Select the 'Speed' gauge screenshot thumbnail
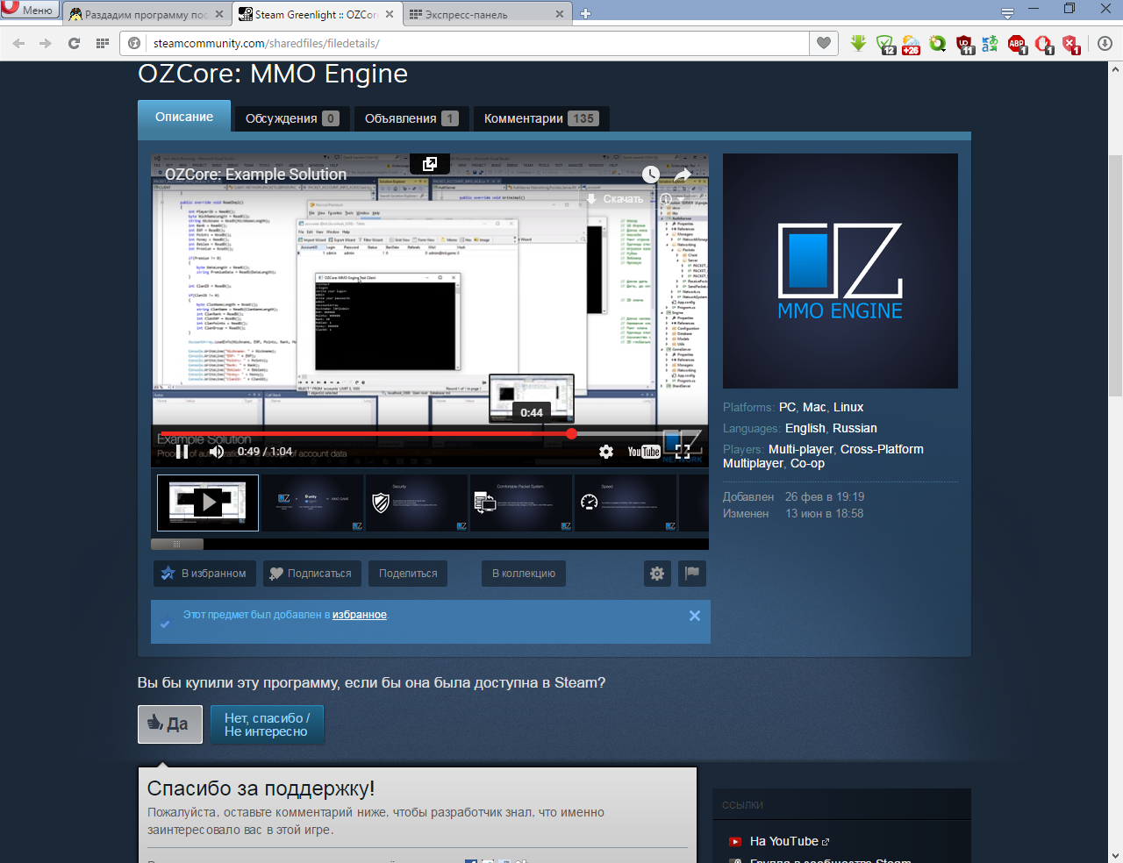1123x863 pixels. click(625, 503)
